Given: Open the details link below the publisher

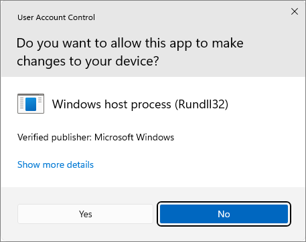Looking at the screenshot, I should (56, 164).
